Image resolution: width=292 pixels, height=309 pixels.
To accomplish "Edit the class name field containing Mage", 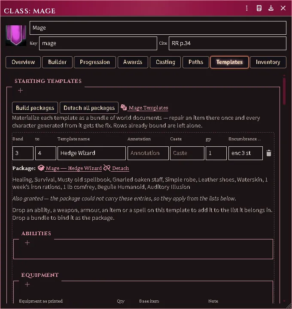I will (158, 28).
